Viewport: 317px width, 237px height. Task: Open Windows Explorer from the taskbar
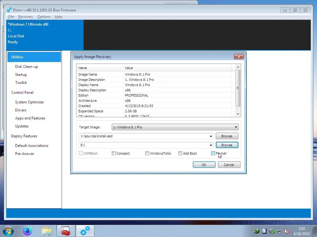(x=47, y=231)
